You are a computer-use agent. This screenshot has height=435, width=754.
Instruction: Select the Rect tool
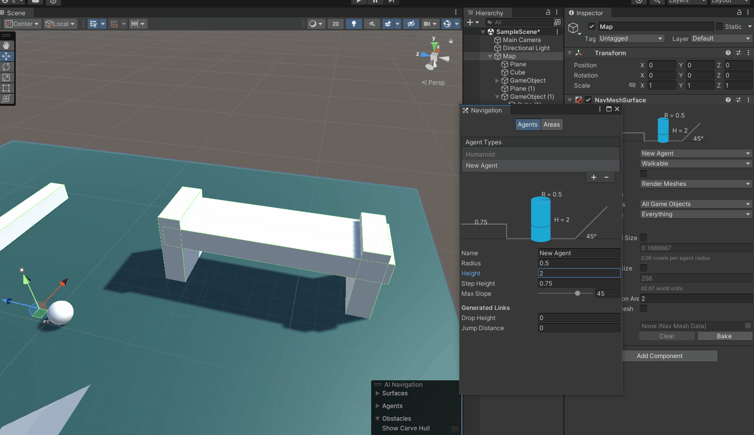click(6, 88)
